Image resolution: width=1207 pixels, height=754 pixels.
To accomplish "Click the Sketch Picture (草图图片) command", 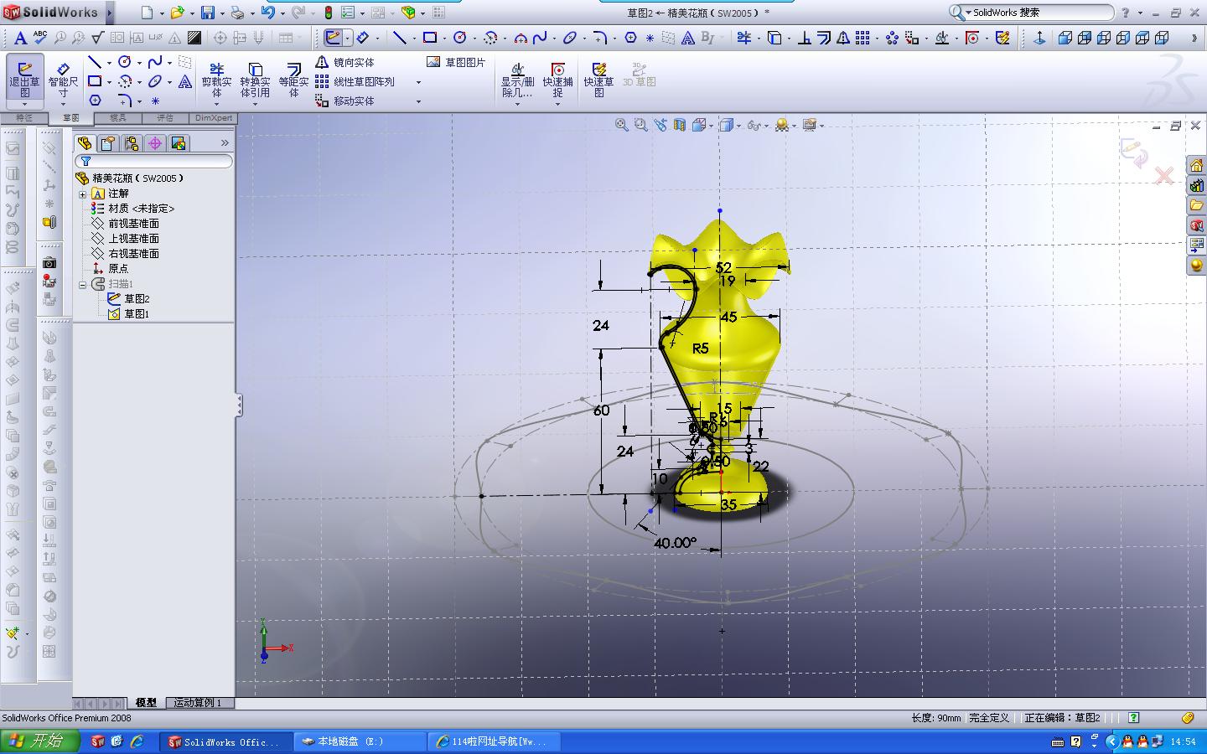I will [x=456, y=63].
